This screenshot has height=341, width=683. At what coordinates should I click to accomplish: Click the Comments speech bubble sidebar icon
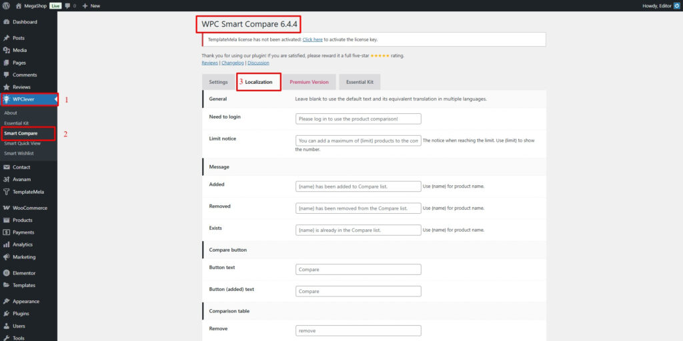7,75
